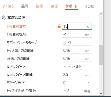111x97 pixels.
Task: Click the トップ接触面の層数 label
Action: pyautogui.click(x=21, y=91)
